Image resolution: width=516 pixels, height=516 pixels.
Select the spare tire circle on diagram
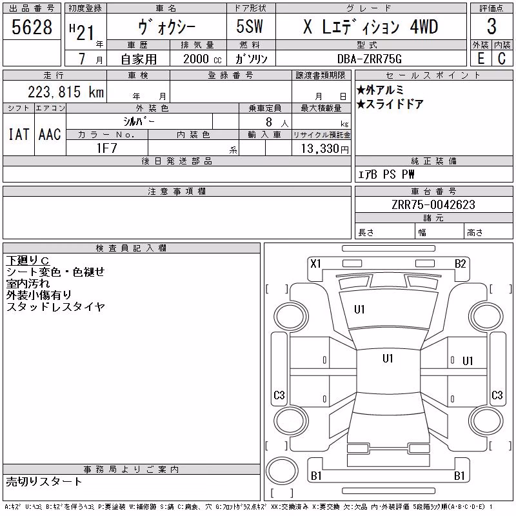coord(282,471)
